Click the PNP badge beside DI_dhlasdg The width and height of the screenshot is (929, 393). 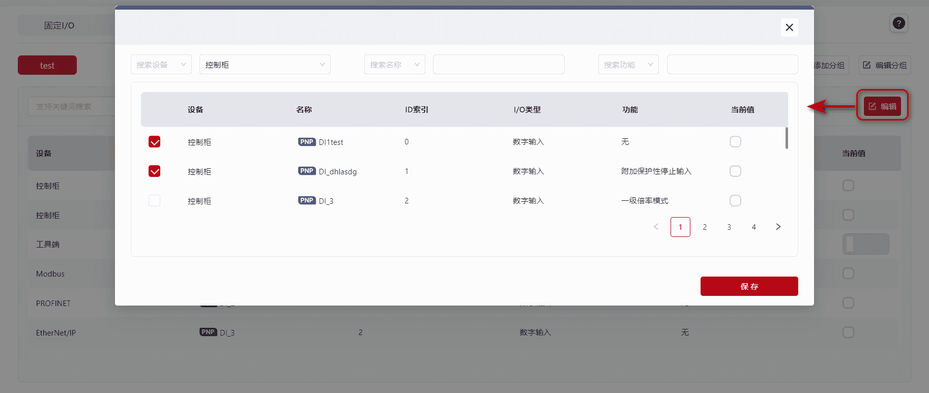pyautogui.click(x=307, y=171)
